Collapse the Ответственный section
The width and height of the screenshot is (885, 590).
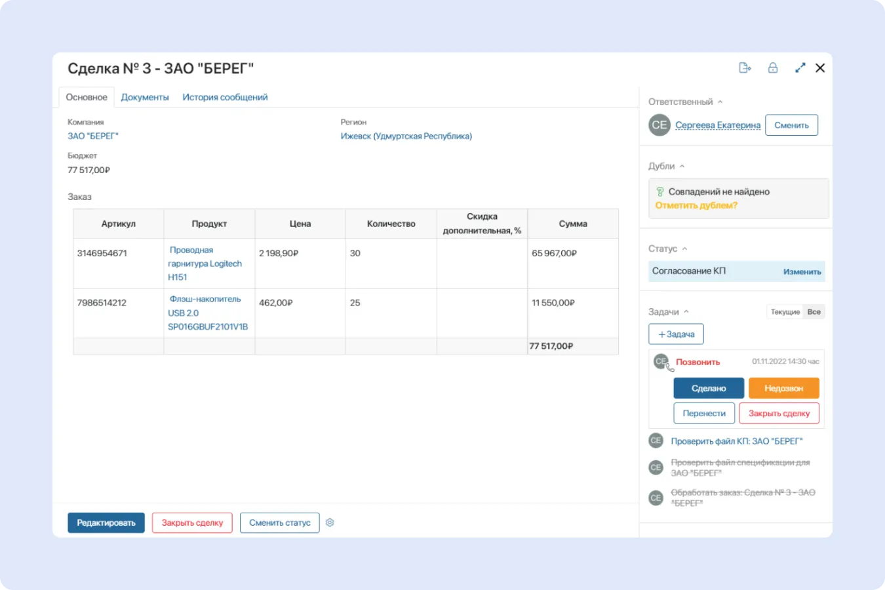[x=720, y=102]
